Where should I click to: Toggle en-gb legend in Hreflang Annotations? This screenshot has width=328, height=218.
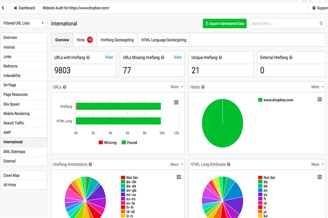(129, 190)
